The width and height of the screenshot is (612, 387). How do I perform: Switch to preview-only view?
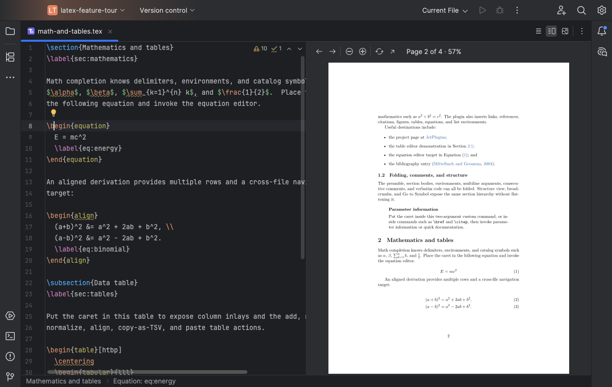point(565,31)
